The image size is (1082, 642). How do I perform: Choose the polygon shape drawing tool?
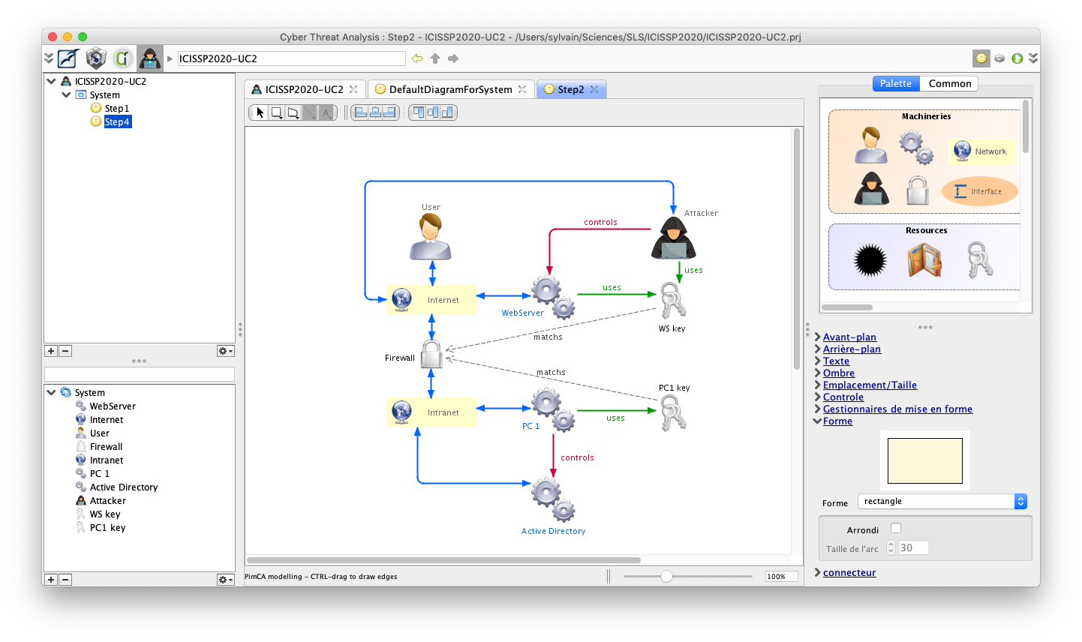point(293,112)
